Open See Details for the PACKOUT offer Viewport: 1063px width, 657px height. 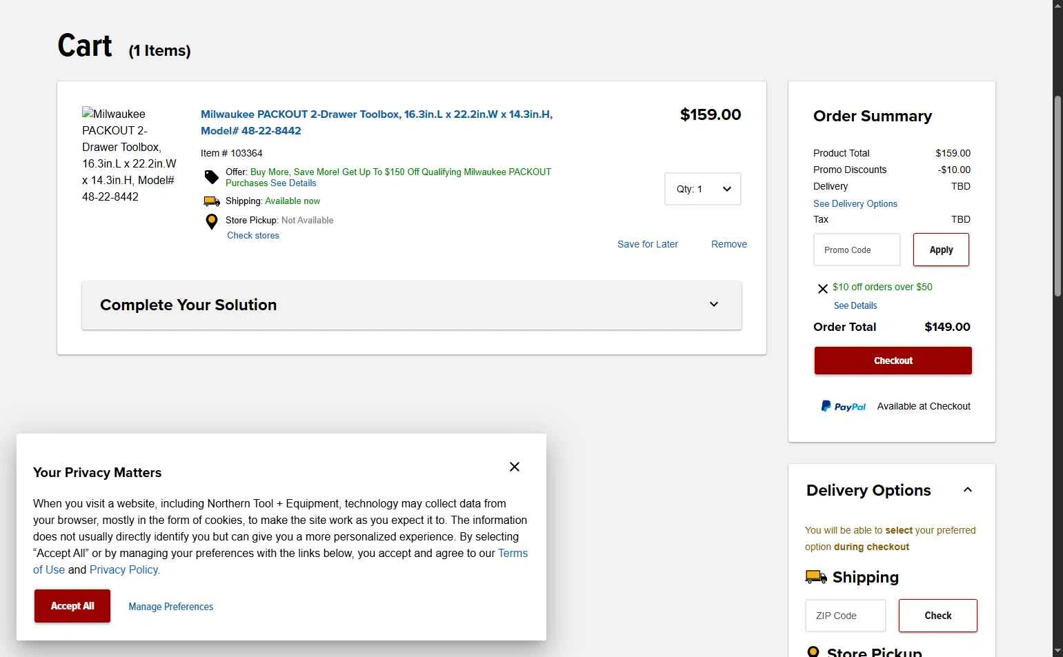(x=293, y=183)
